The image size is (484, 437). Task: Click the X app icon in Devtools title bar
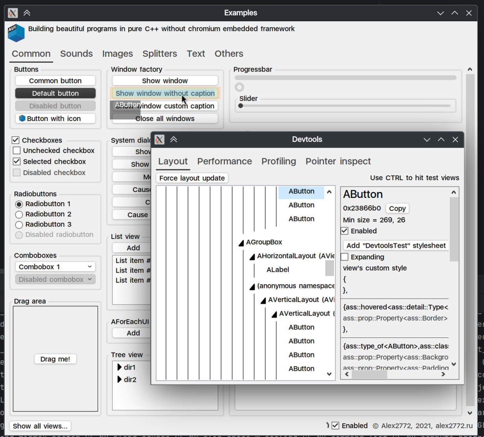tap(159, 139)
